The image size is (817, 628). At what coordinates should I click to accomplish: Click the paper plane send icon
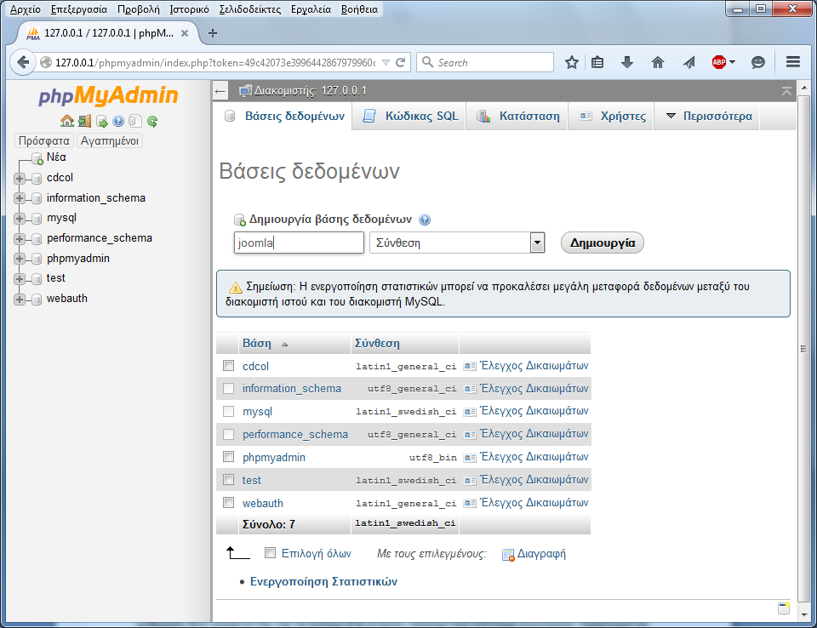point(688,62)
